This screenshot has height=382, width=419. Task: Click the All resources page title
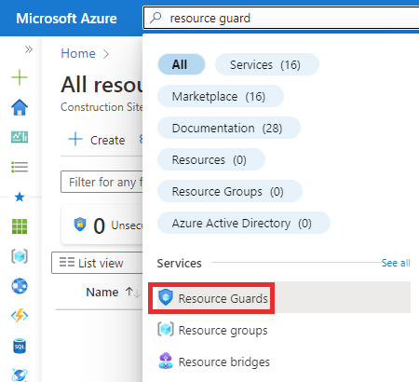coord(101,85)
